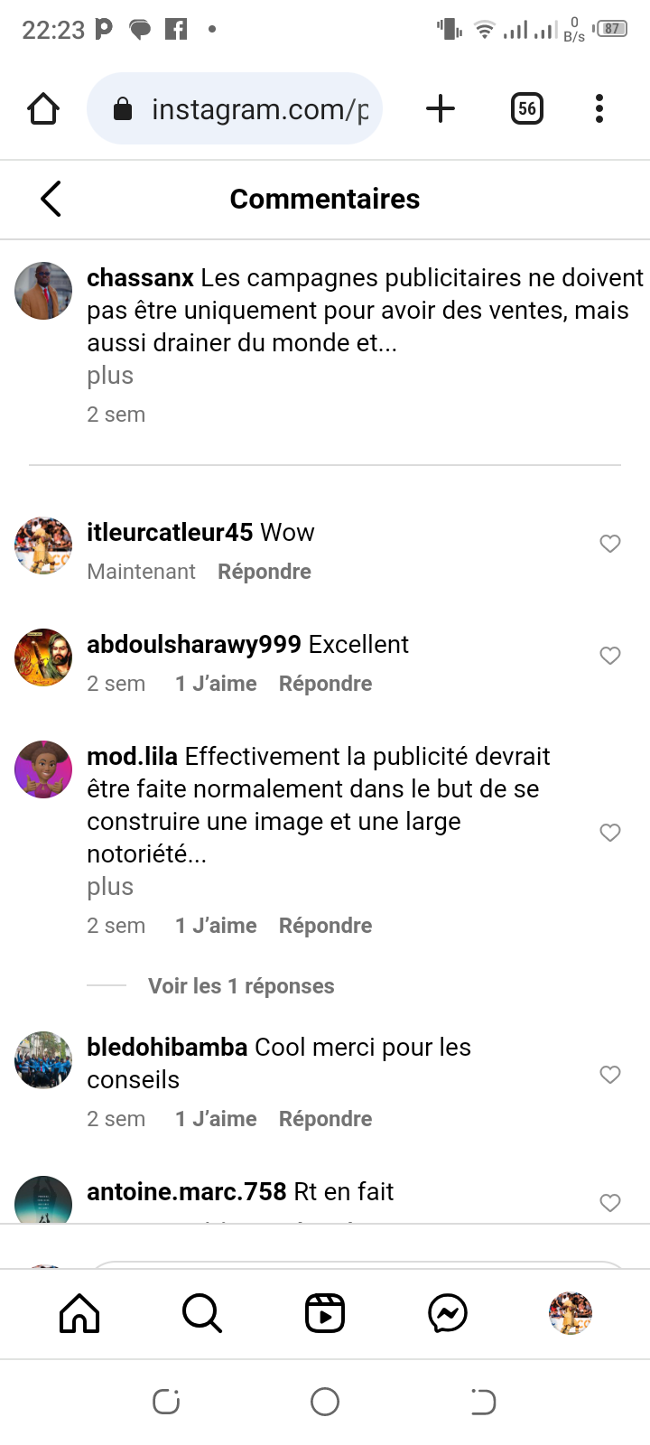Show replies via Voir les 1 réponses
Screen dimensions: 650x1445
(x=241, y=986)
